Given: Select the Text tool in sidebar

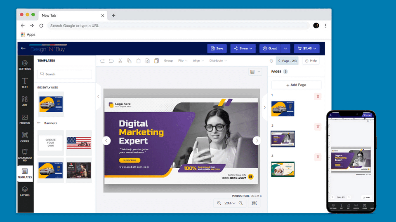Looking at the screenshot, I should click(25, 83).
